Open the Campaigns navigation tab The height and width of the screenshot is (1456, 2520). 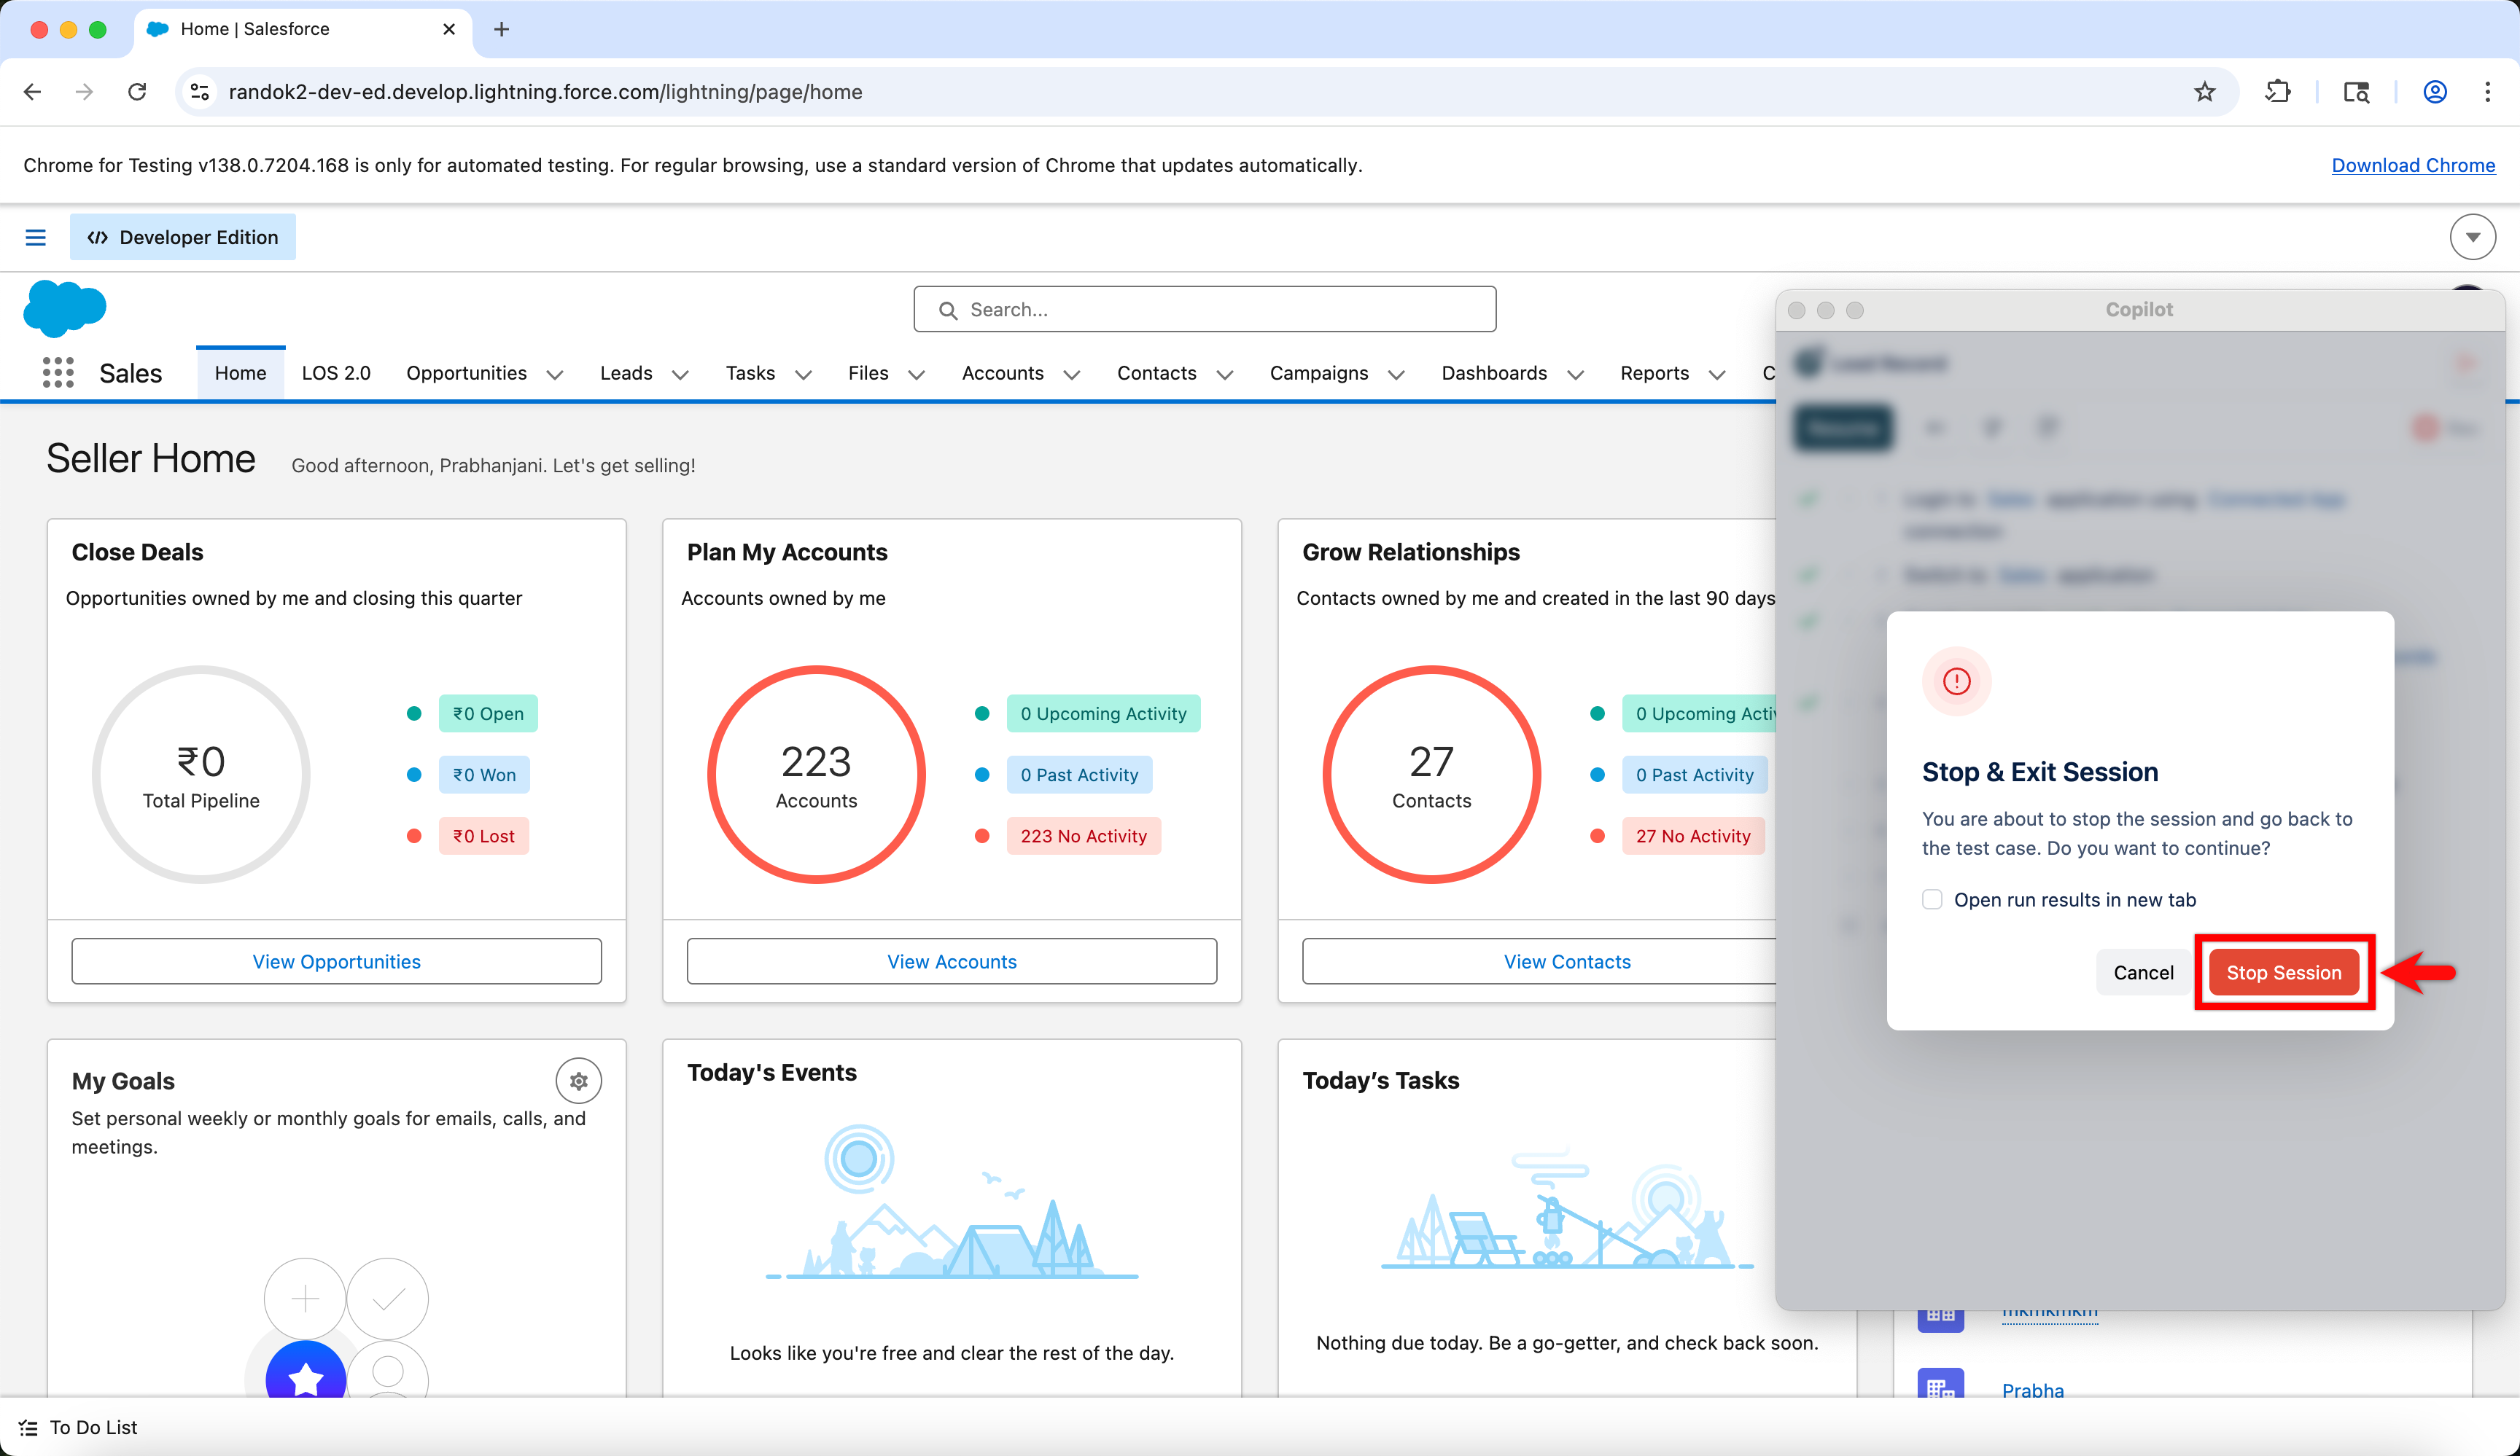[x=1318, y=372]
